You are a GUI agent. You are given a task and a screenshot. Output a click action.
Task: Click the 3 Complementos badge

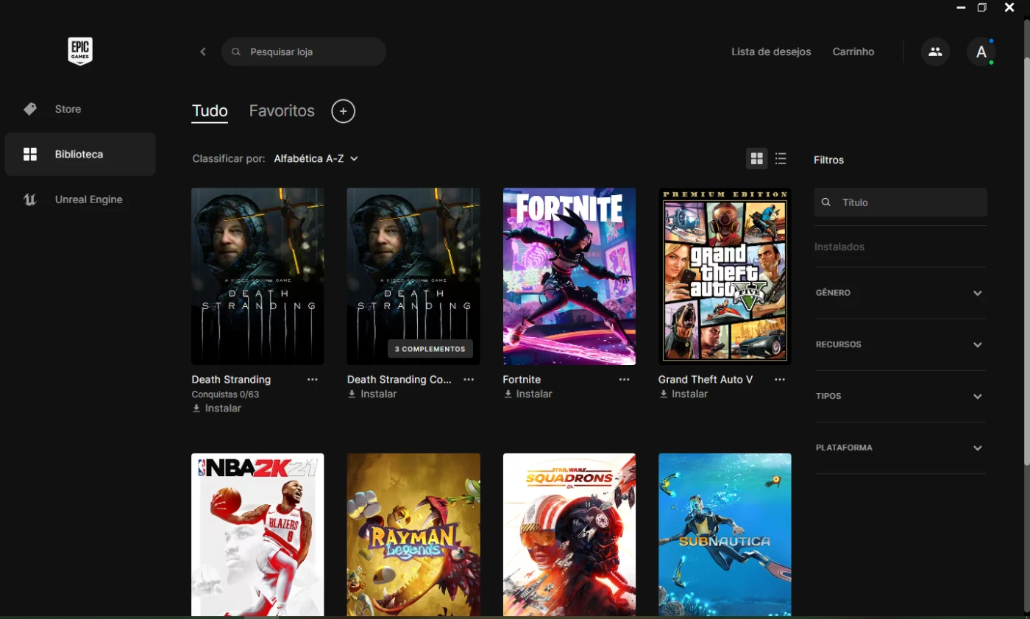point(430,349)
